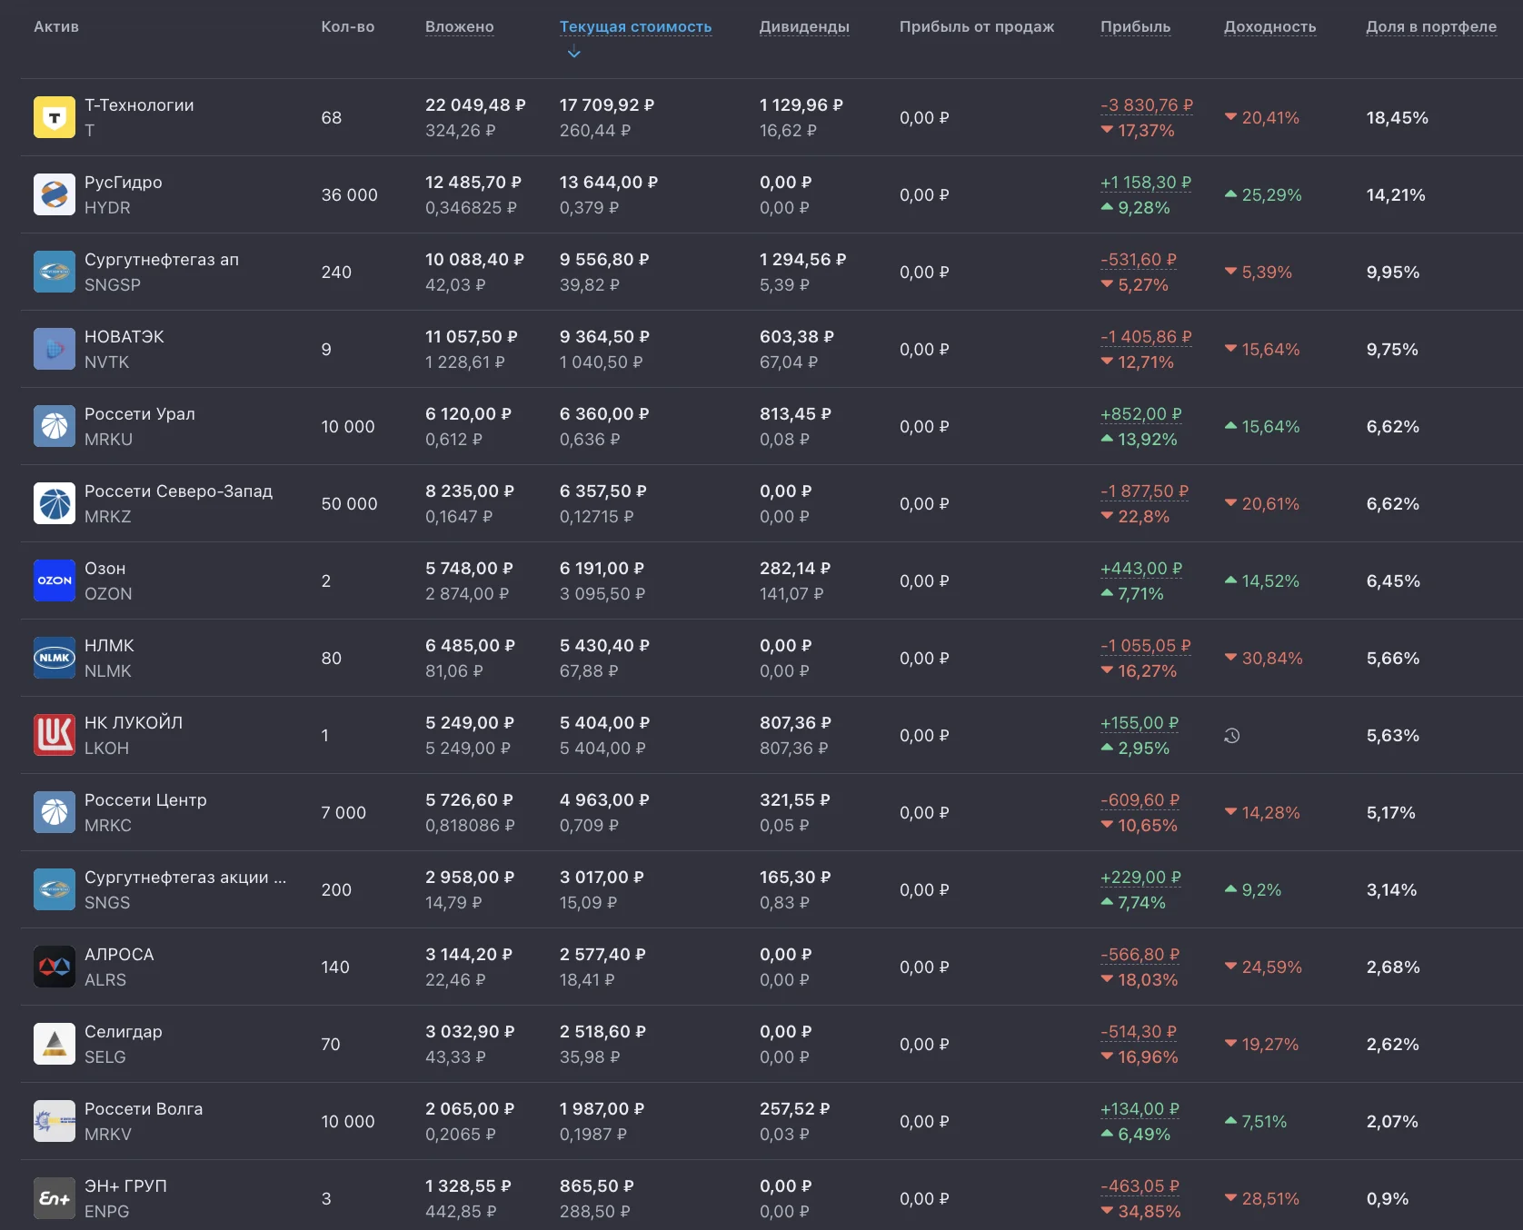Sort by Дивиденды column header
Image resolution: width=1523 pixels, height=1230 pixels.
coord(804,26)
